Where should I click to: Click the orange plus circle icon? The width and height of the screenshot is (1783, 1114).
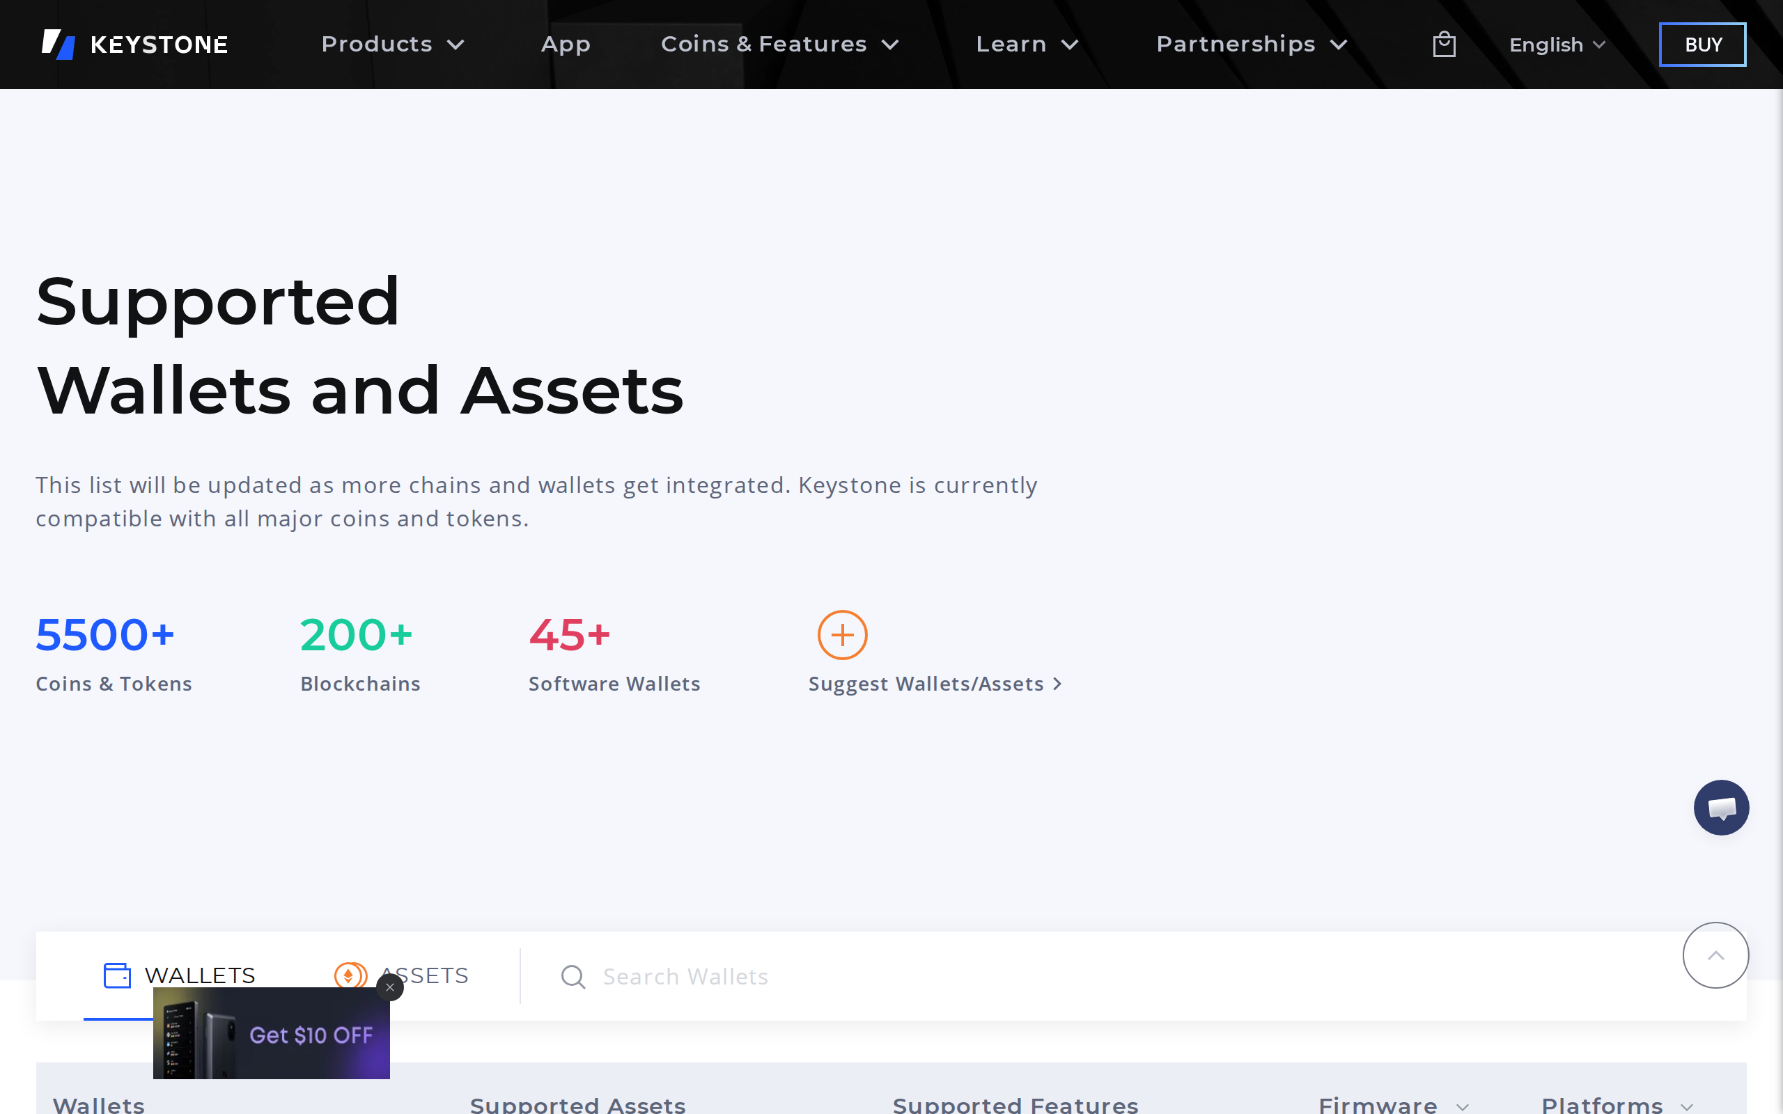point(842,634)
